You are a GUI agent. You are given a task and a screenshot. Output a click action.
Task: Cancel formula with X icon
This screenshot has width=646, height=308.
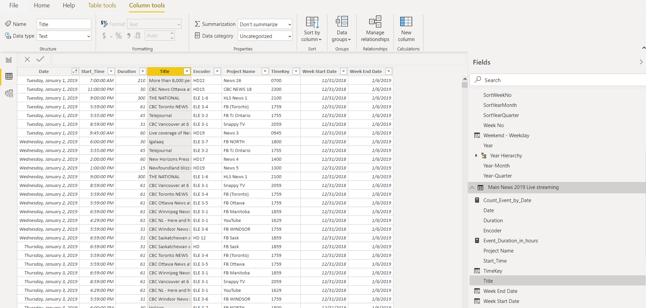27,59
